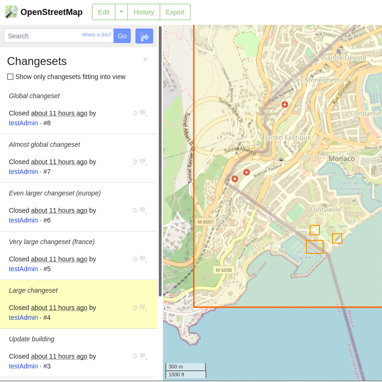382x382 pixels.
Task: Click the 'Sainte-Dévote' map label
Action: click(345, 58)
